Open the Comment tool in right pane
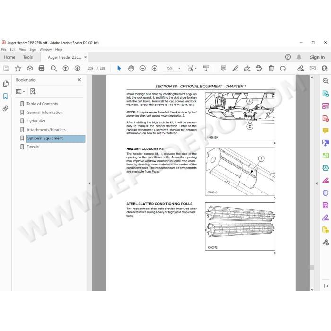The image size is (331, 331). pyautogui.click(x=325, y=131)
